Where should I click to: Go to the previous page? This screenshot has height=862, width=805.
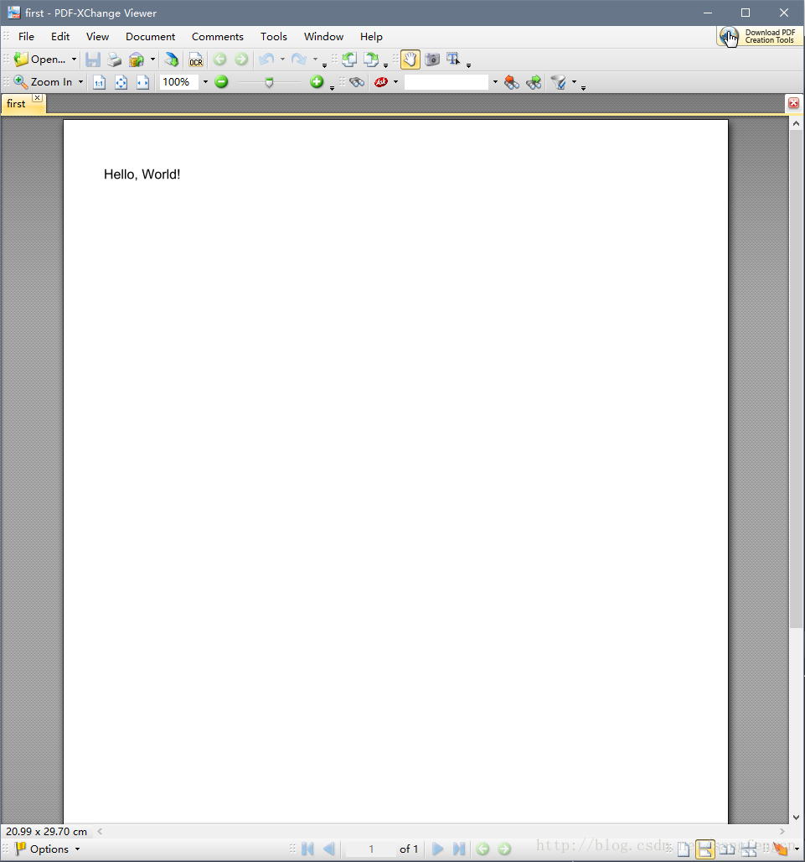coord(329,849)
